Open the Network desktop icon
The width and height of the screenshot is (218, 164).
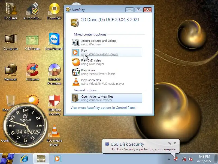11,72
